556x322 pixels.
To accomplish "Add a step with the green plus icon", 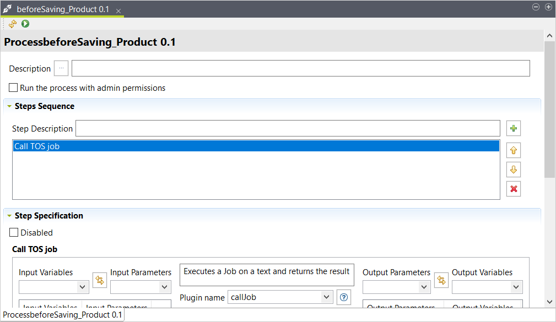I will coord(514,129).
